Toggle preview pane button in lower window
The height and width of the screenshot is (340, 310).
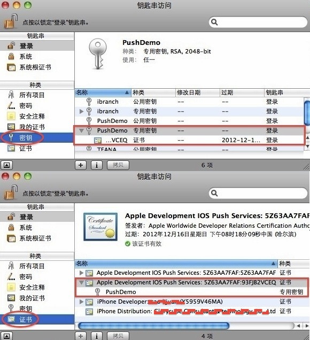click(x=7, y=336)
